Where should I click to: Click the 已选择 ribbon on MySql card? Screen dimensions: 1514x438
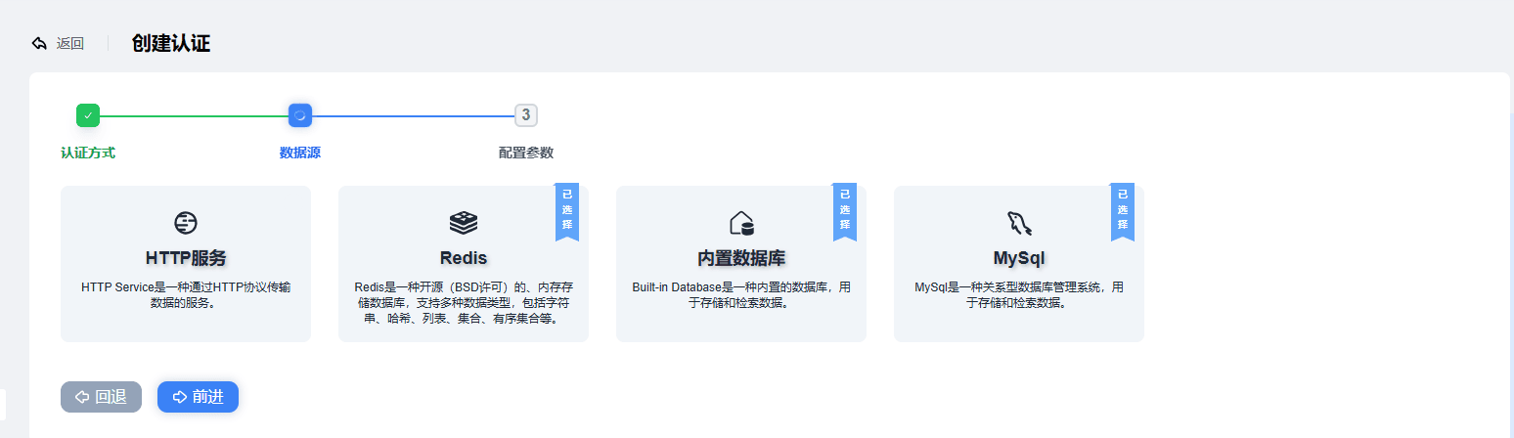pos(1123,211)
